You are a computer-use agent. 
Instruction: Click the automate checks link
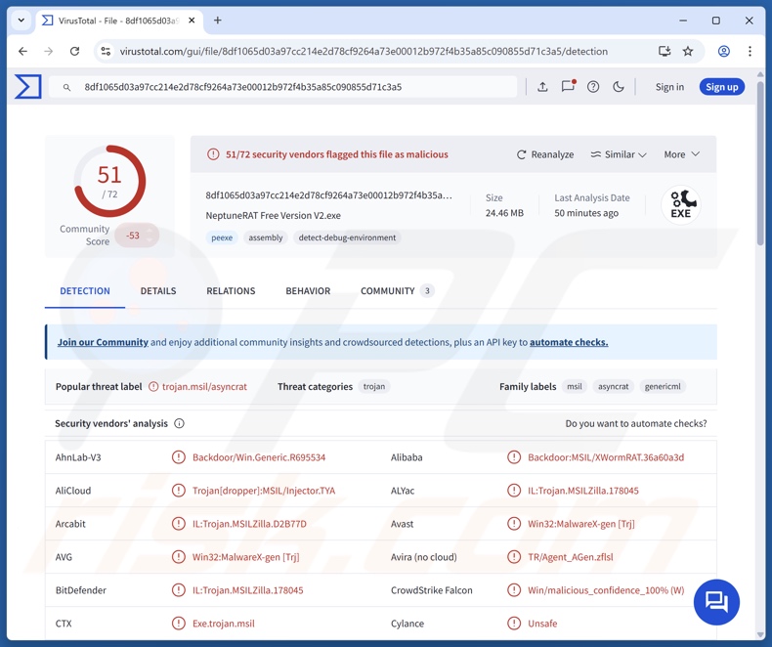point(569,342)
